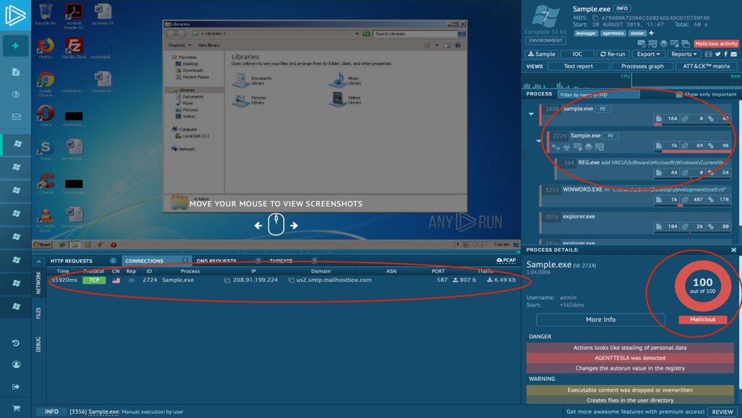Screen dimensions: 742x418
Task: Switch to the HTTP Requests tab
Action: point(71,261)
